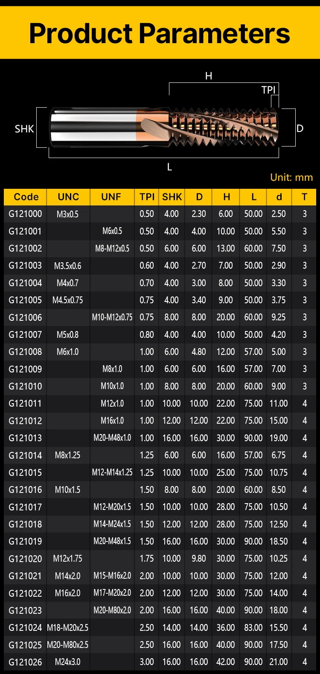This screenshot has height=674, width=320.
Task: Select the M10-M12x0.75 thread cell
Action: coord(112,317)
